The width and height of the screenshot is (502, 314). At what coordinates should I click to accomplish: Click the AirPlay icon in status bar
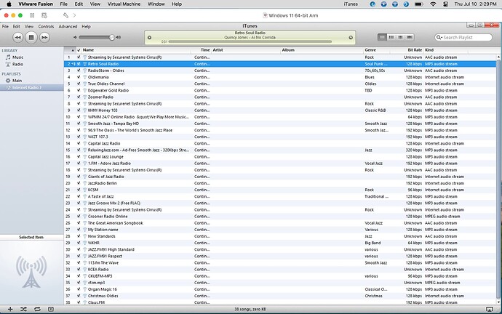pos(489,309)
